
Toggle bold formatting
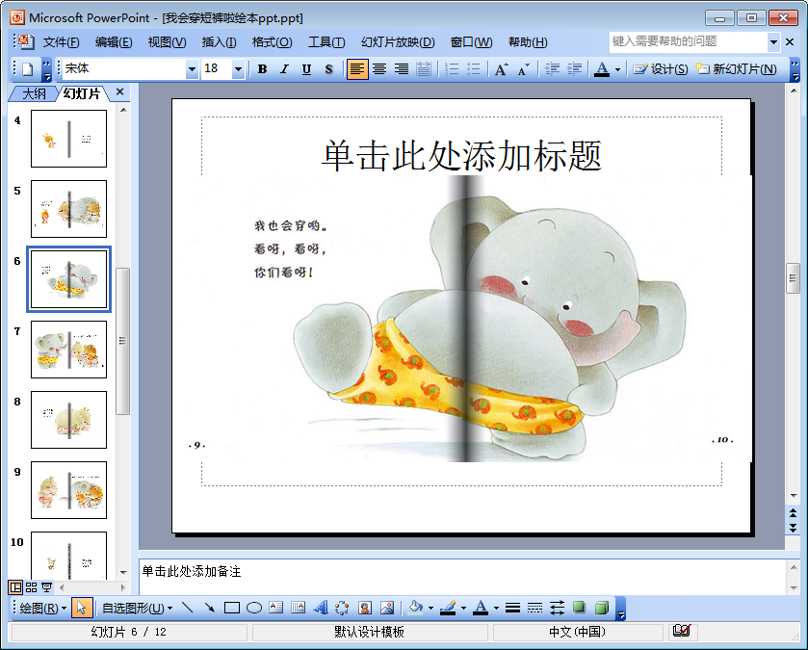262,69
